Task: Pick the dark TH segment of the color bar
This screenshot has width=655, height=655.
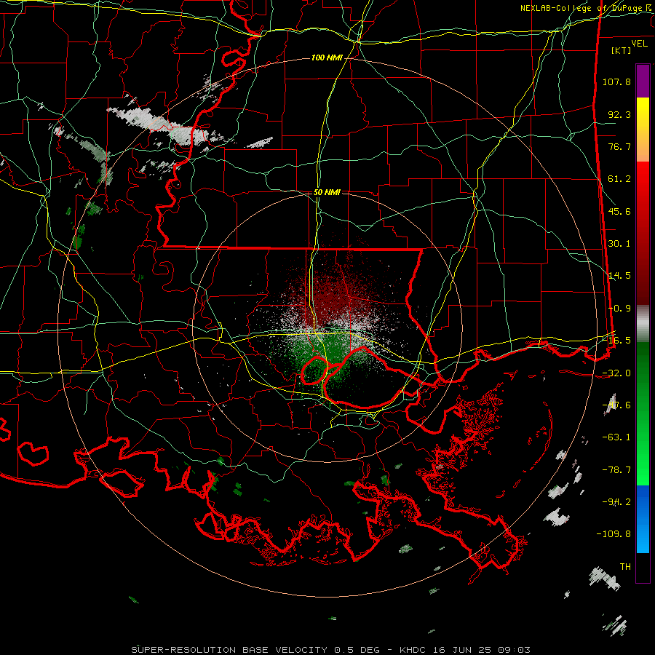Action: coord(643,567)
